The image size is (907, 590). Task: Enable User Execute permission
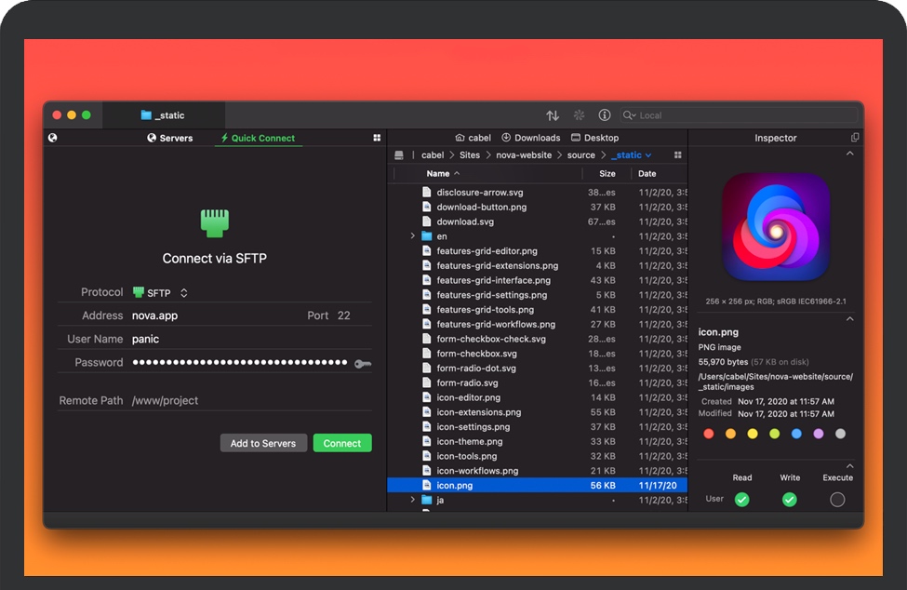click(837, 500)
